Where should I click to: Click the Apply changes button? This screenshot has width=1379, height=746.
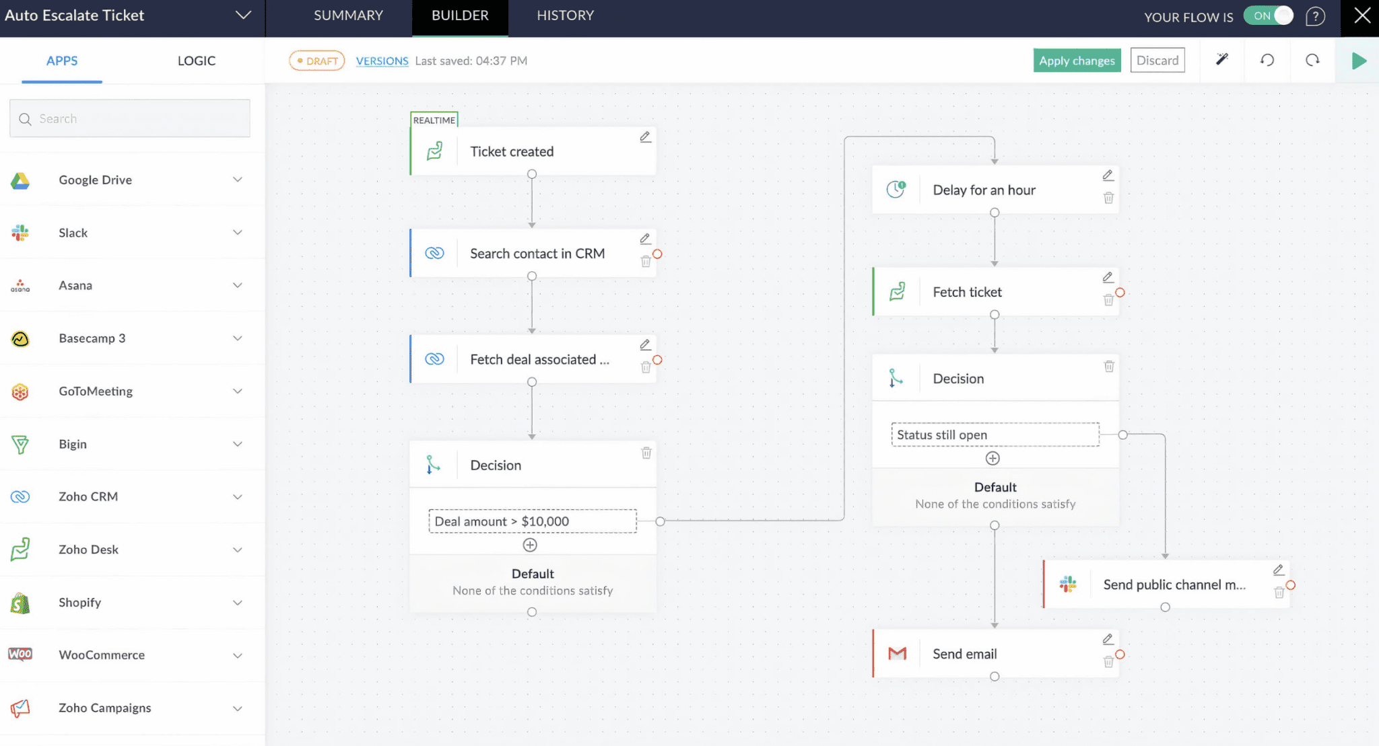tap(1076, 60)
